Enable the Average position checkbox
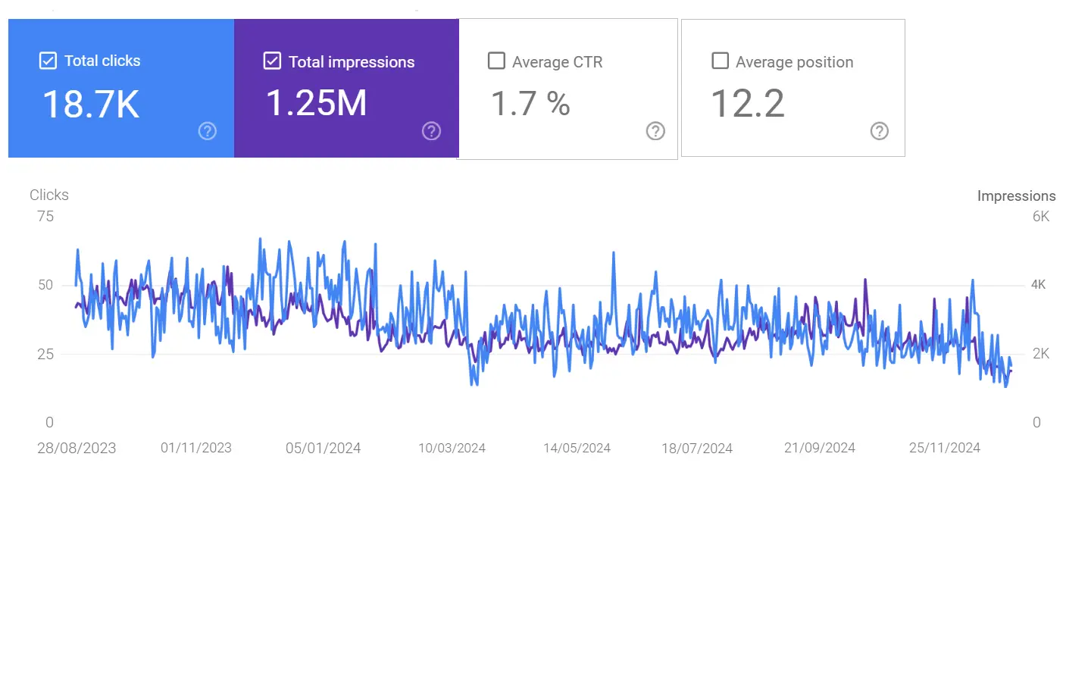 point(721,61)
